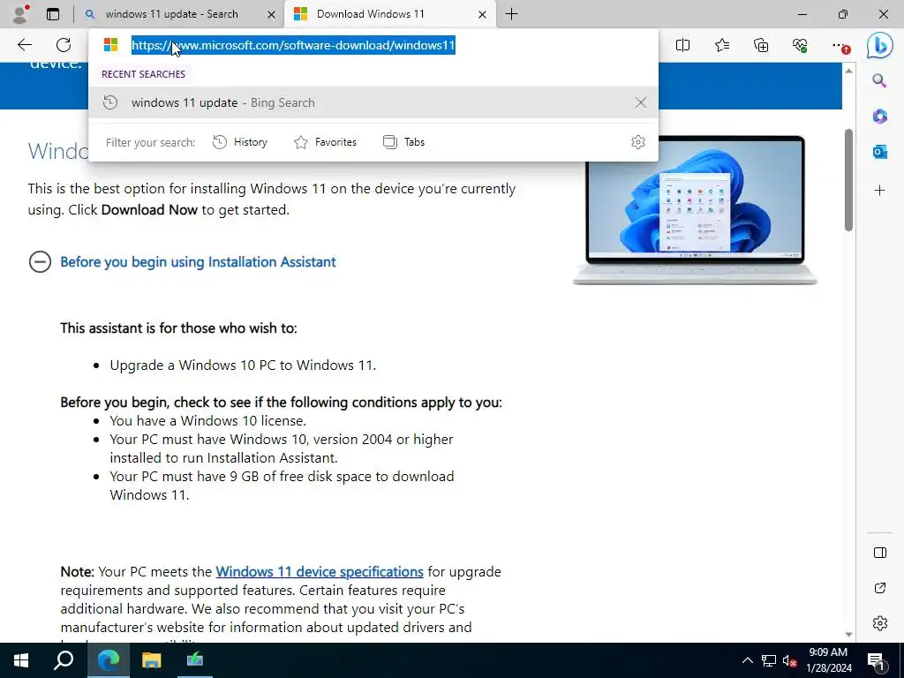The height and width of the screenshot is (678, 904).
Task: Open the address bar search settings gear
Action: tap(637, 142)
